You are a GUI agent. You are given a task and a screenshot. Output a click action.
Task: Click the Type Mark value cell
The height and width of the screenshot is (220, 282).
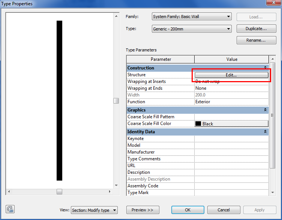pyautogui.click(x=231, y=193)
